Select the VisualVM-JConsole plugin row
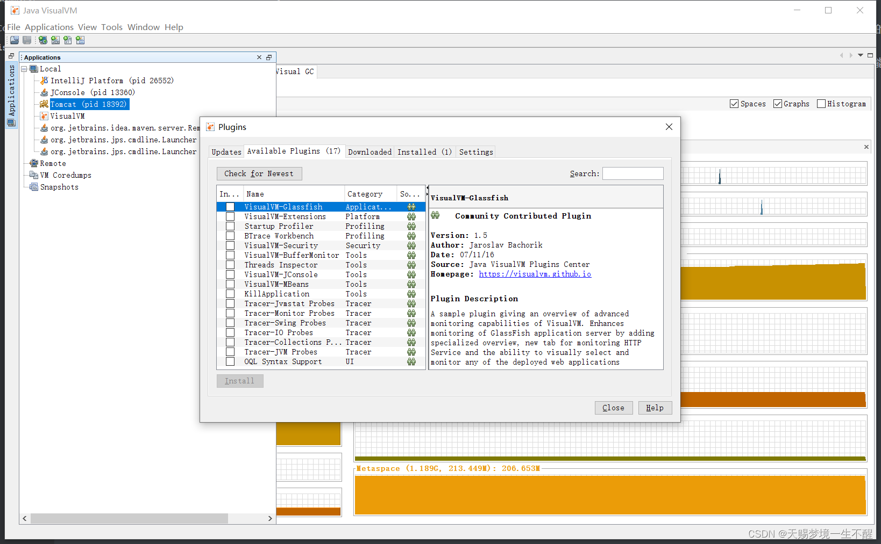Image resolution: width=881 pixels, height=544 pixels. coord(321,274)
